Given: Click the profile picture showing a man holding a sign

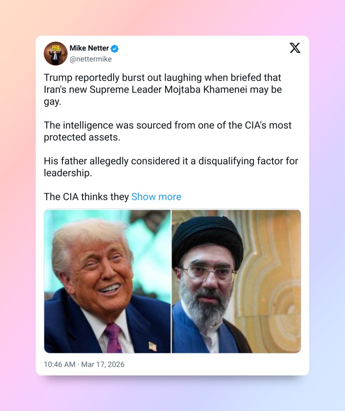Looking at the screenshot, I should point(55,53).
